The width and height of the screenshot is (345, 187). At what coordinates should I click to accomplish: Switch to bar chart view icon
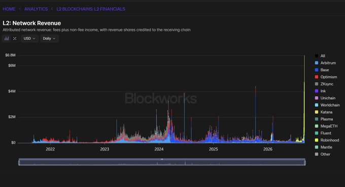point(7,38)
